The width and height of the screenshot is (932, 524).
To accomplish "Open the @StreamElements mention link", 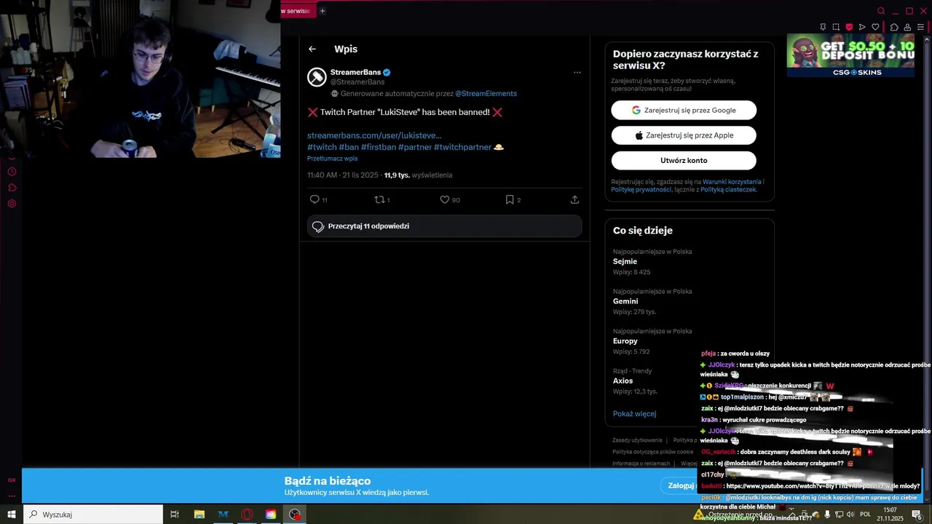I will (486, 94).
